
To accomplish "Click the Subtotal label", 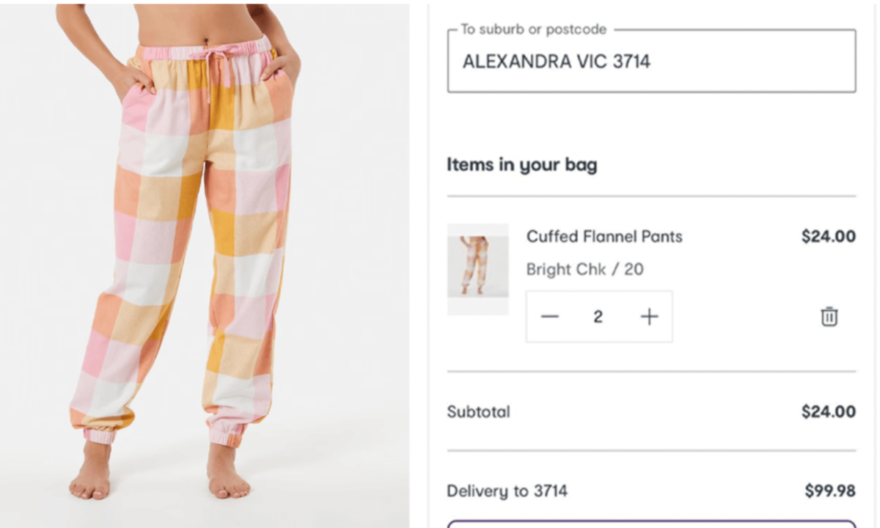I will click(478, 411).
